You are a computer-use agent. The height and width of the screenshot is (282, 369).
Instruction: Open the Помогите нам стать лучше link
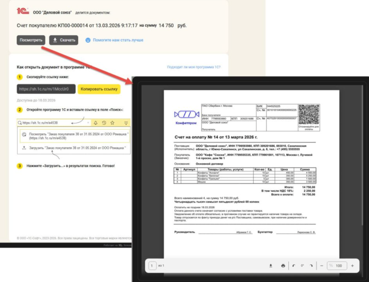coord(118,40)
